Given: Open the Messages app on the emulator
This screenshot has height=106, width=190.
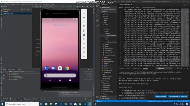Looking at the screenshot, I should pos(53,68).
